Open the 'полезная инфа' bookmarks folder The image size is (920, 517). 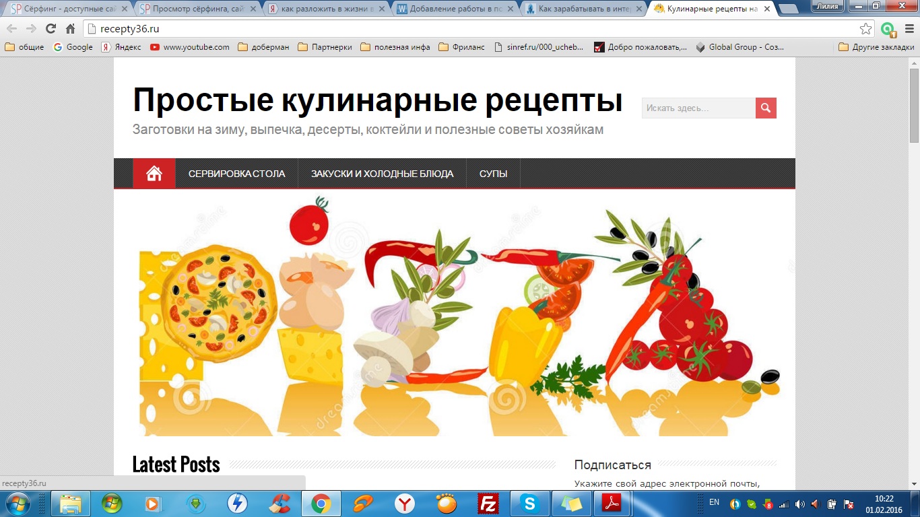[x=395, y=47]
